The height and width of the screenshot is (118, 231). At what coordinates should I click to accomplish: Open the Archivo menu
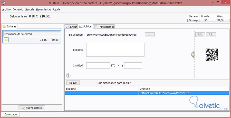(6, 9)
